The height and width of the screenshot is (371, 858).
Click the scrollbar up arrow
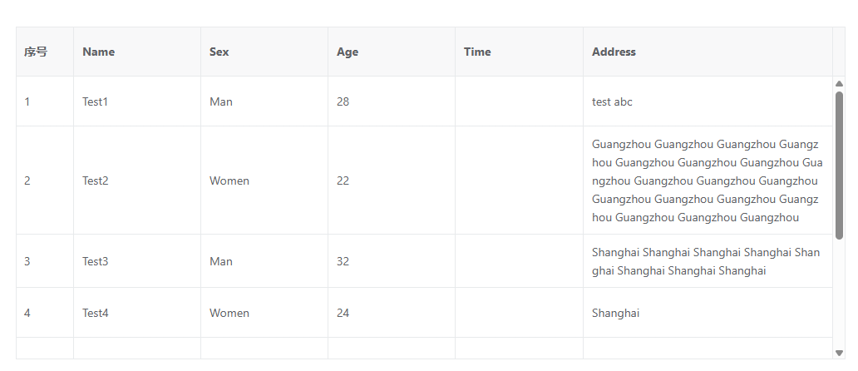[x=839, y=83]
